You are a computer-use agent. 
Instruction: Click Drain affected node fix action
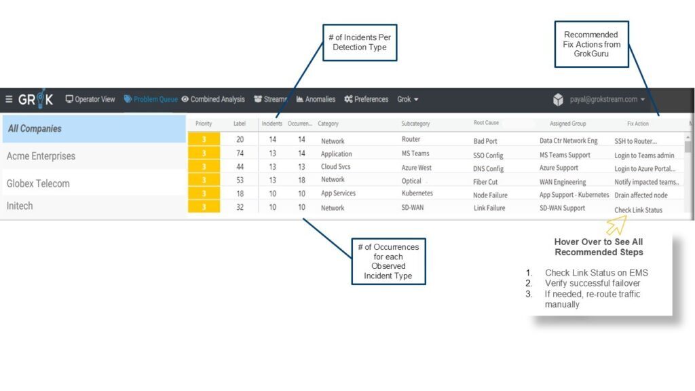coord(641,195)
